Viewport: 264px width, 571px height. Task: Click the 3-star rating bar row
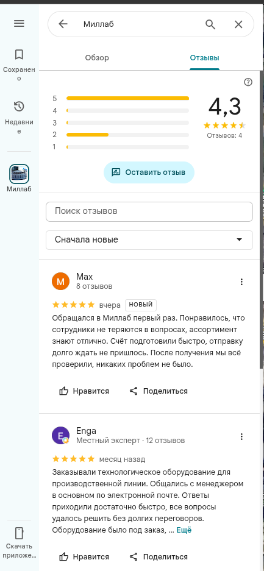coord(121,122)
